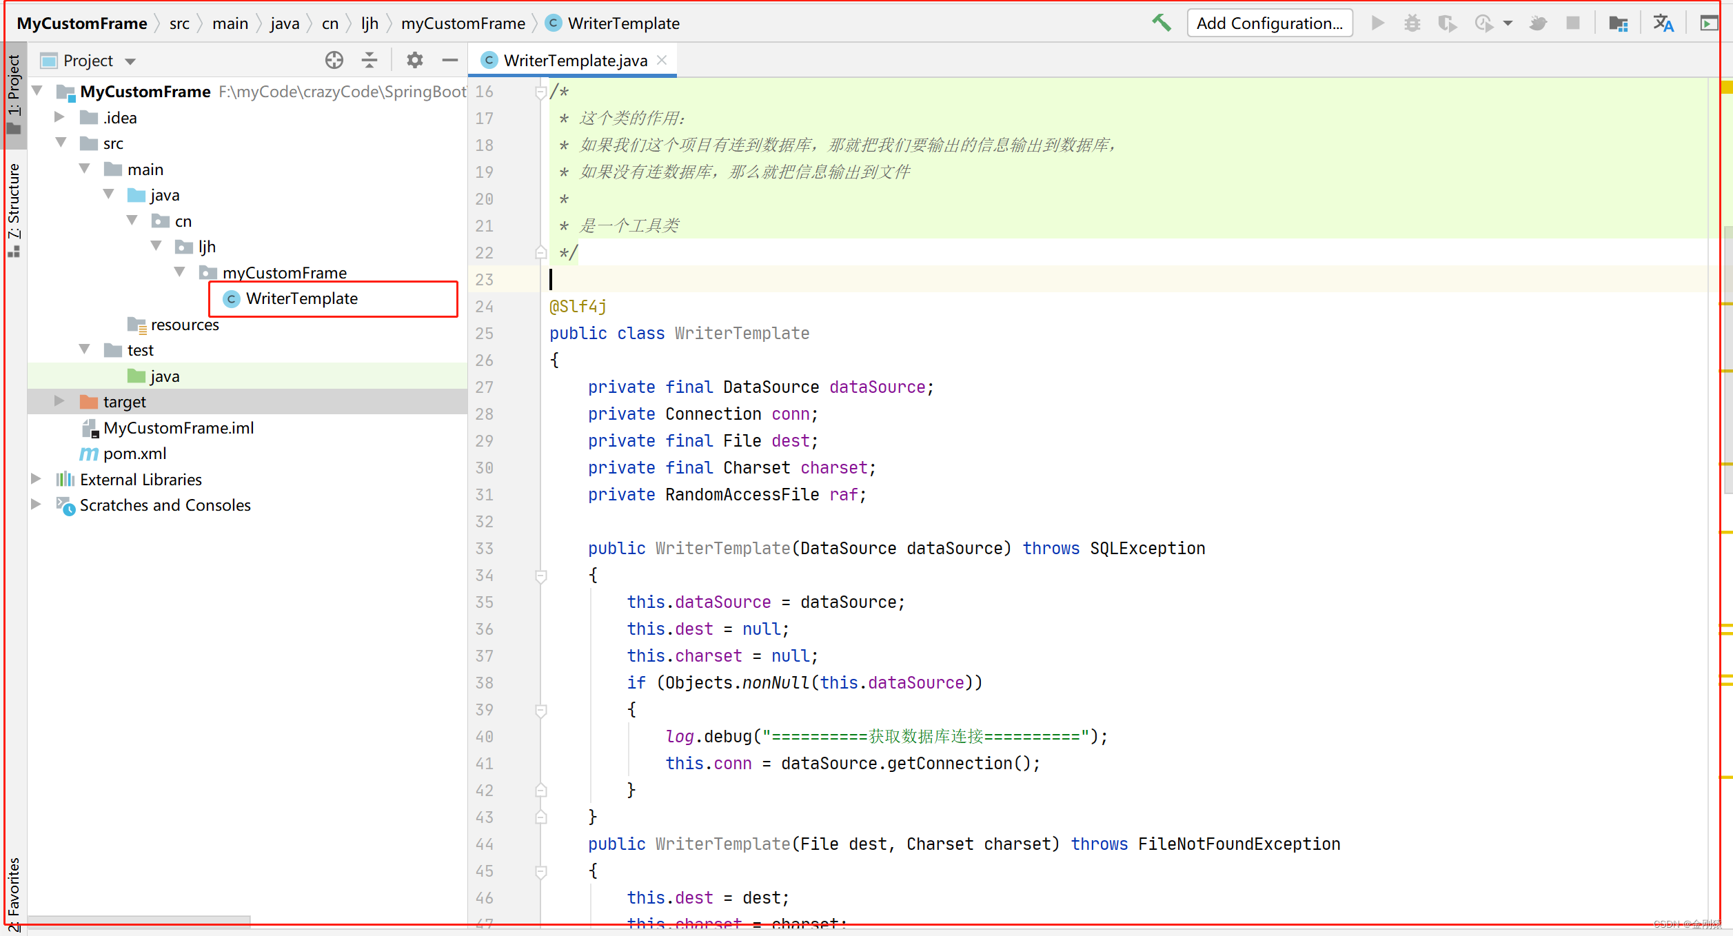This screenshot has width=1733, height=936.
Task: Open the Add Configuration dialog
Action: [1270, 23]
